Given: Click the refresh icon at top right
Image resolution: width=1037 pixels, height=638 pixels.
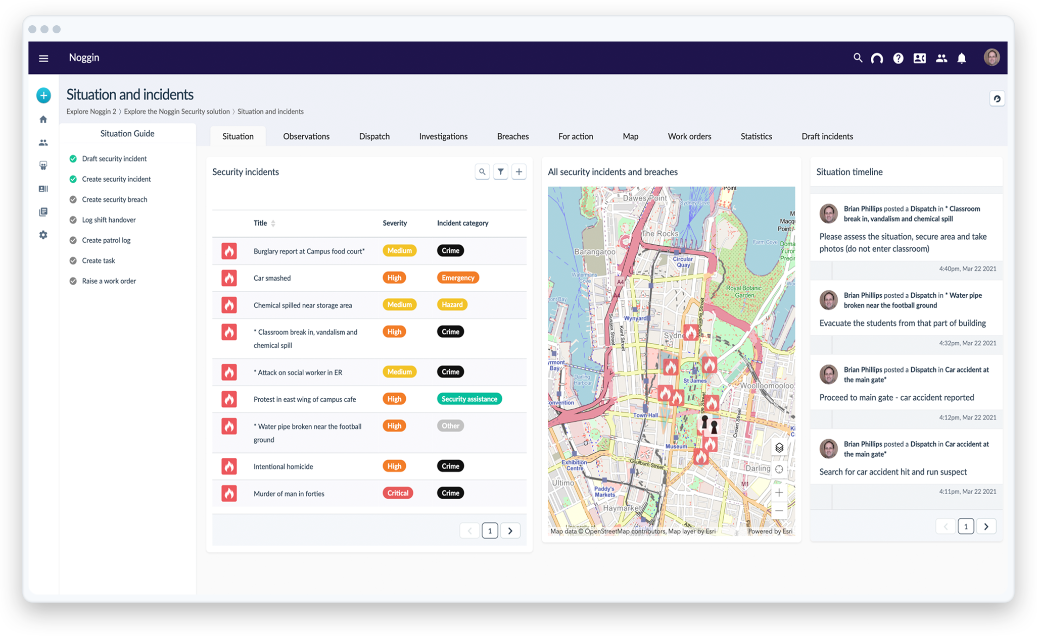Looking at the screenshot, I should click(997, 99).
